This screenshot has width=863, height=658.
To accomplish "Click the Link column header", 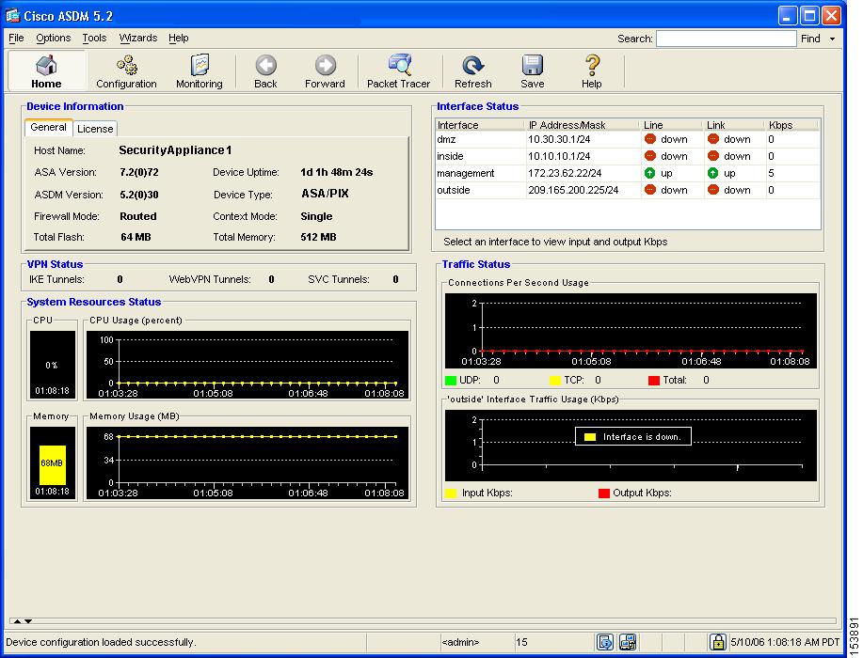I will pyautogui.click(x=735, y=125).
